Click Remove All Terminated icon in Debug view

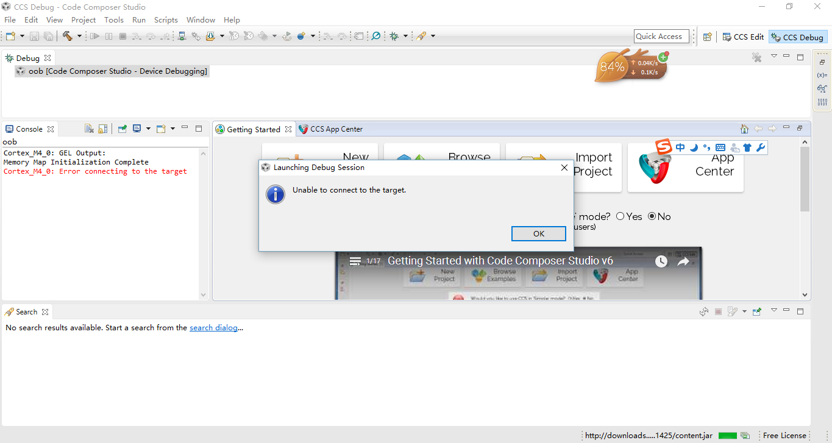[x=756, y=57]
